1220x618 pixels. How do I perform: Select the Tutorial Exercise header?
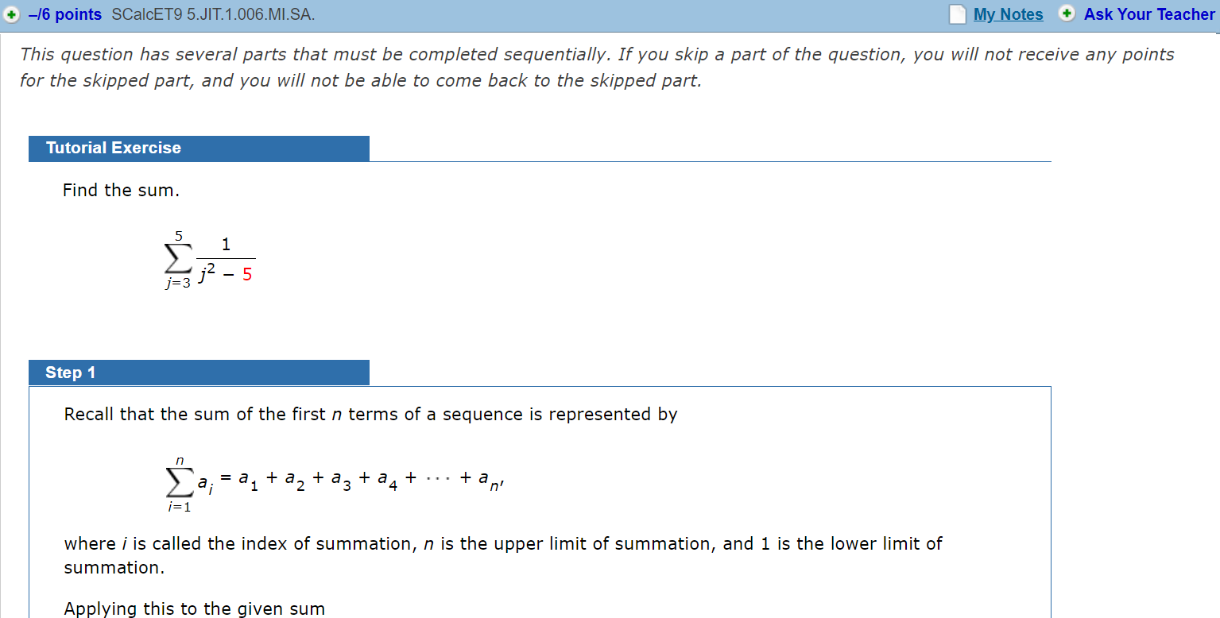[114, 148]
